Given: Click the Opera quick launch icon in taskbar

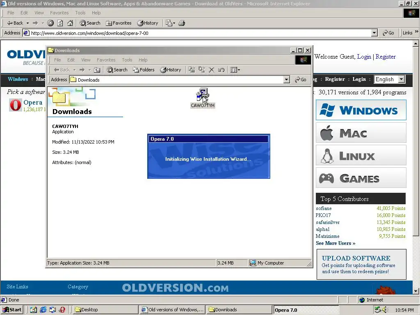Looking at the screenshot, I should [62, 310].
